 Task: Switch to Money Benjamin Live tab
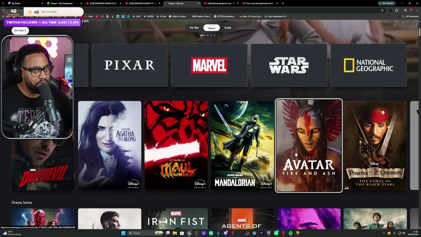pos(221,3)
